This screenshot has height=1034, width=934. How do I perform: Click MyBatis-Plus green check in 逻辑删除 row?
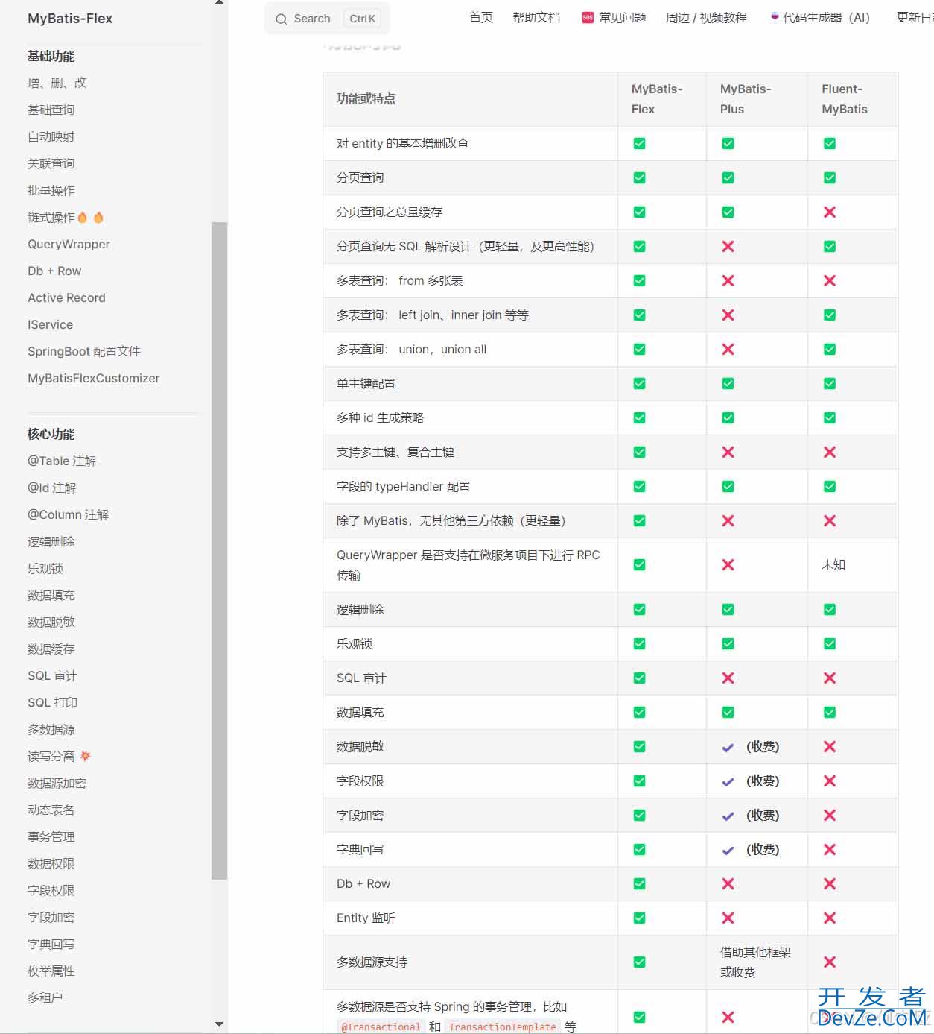(728, 609)
